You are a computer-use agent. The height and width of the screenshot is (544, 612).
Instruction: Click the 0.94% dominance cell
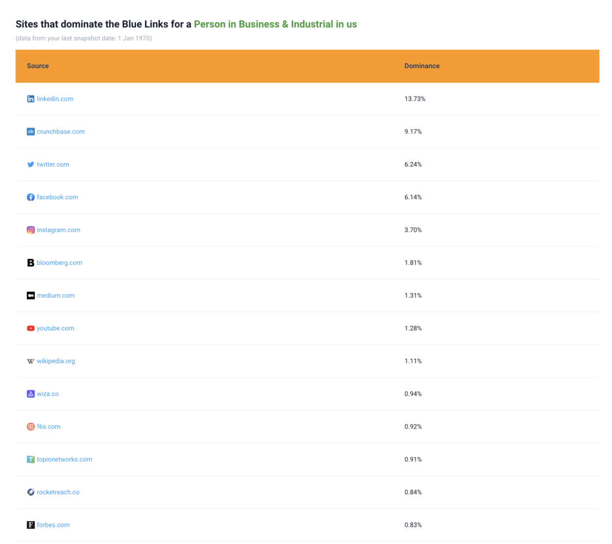413,394
